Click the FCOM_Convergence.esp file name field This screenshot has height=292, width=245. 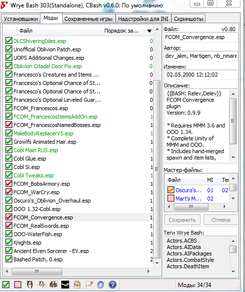pos(201,37)
